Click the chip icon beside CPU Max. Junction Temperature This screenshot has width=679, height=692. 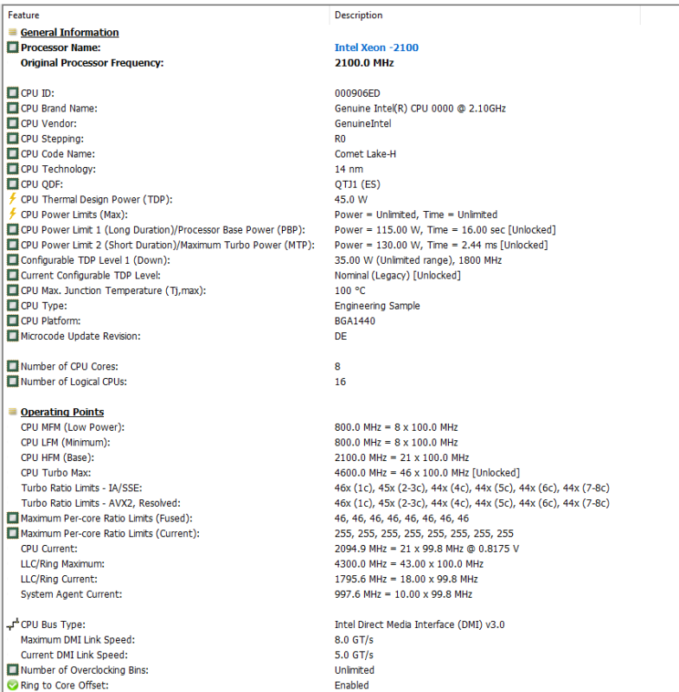tap(13, 291)
